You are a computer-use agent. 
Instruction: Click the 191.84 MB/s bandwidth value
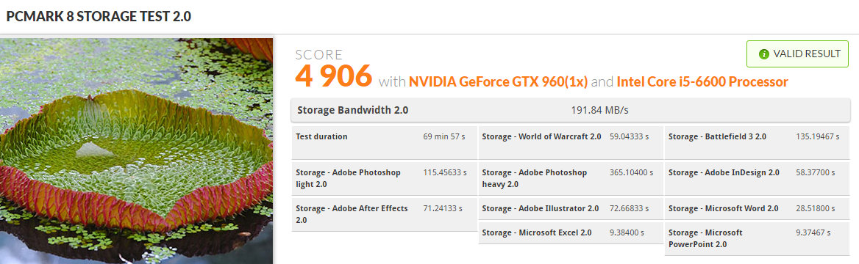click(600, 111)
